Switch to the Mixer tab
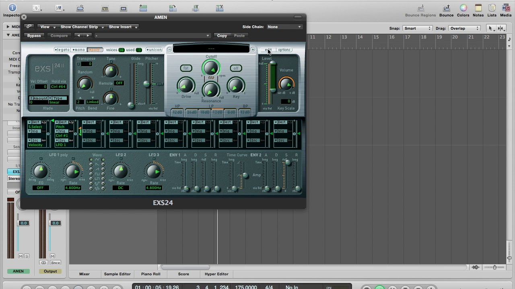Viewport: 515px width, 289px height. point(84,274)
